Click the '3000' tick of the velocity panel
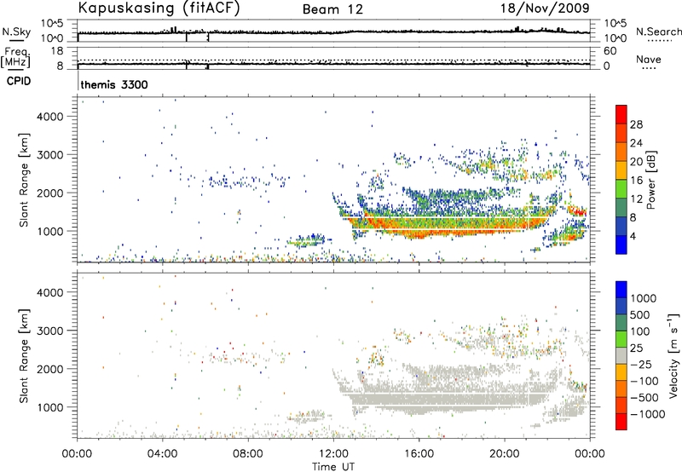The image size is (682, 472). pos(50,331)
